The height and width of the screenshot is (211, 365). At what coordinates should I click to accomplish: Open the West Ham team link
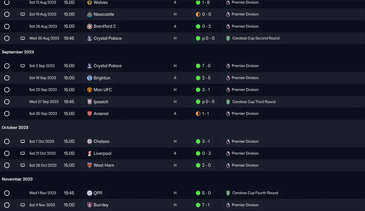click(x=104, y=165)
